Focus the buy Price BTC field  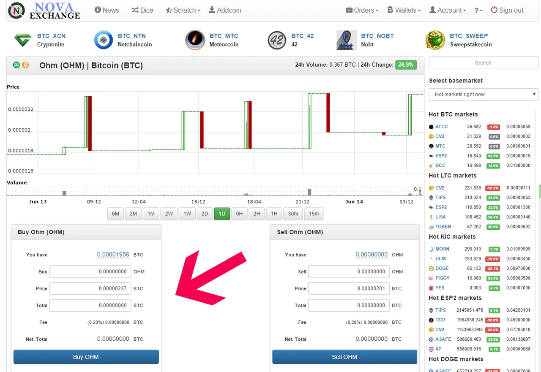pos(90,288)
